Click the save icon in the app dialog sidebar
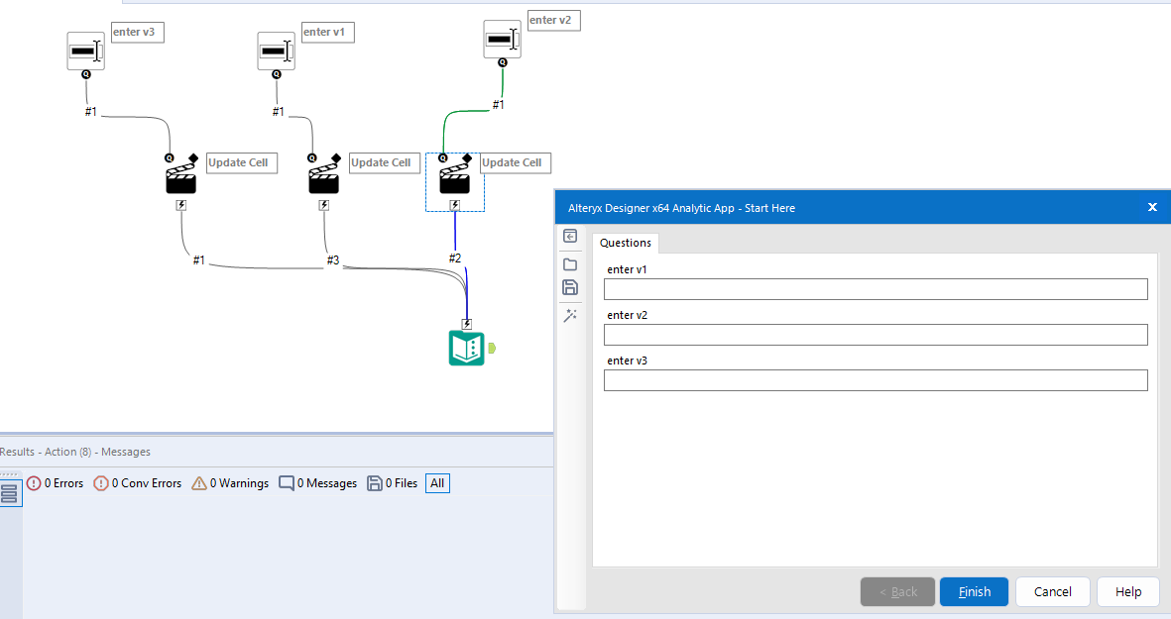Viewport: 1171px width, 619px height. 570,287
